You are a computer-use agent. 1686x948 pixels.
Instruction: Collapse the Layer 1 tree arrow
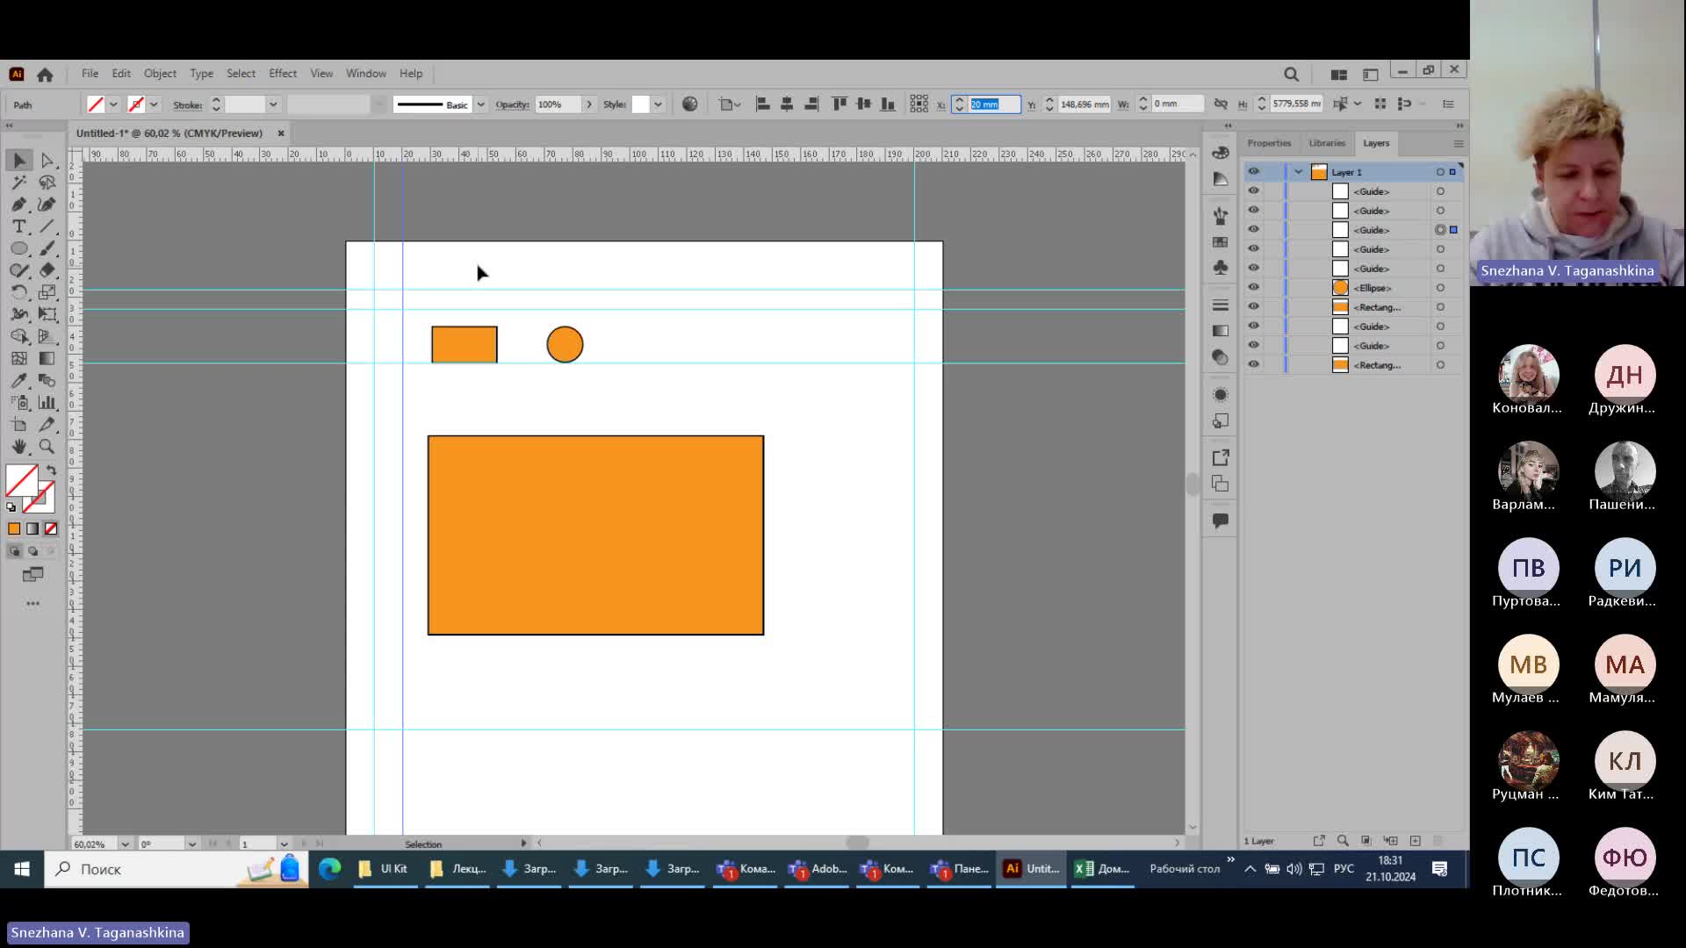1299,172
